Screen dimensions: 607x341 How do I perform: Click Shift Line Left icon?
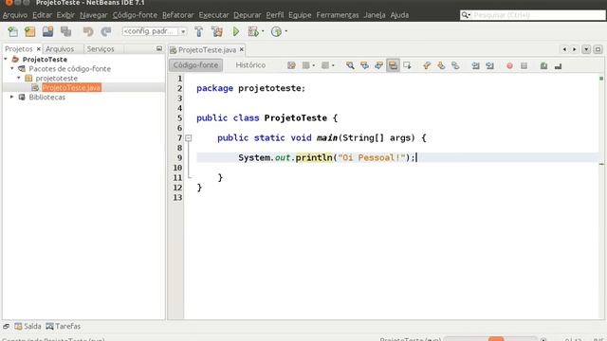point(475,65)
